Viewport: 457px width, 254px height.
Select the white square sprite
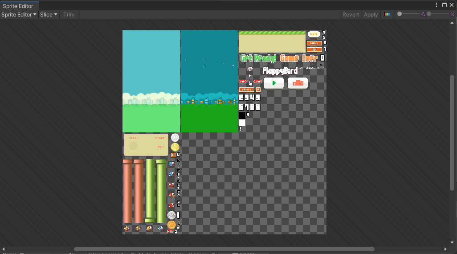pyautogui.click(x=242, y=123)
